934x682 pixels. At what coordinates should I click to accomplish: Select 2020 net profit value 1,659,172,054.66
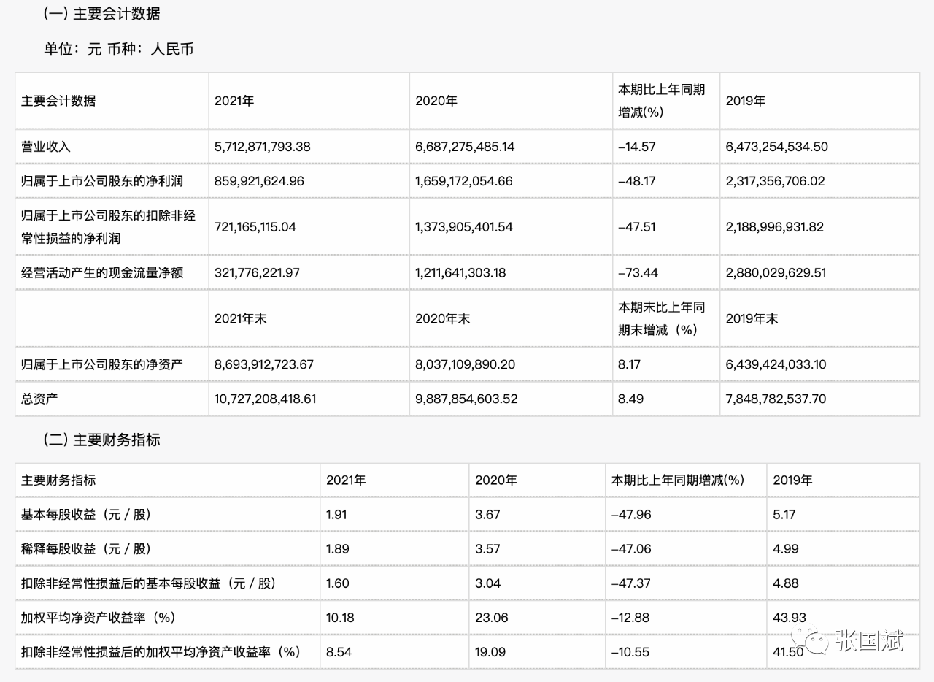pos(463,180)
